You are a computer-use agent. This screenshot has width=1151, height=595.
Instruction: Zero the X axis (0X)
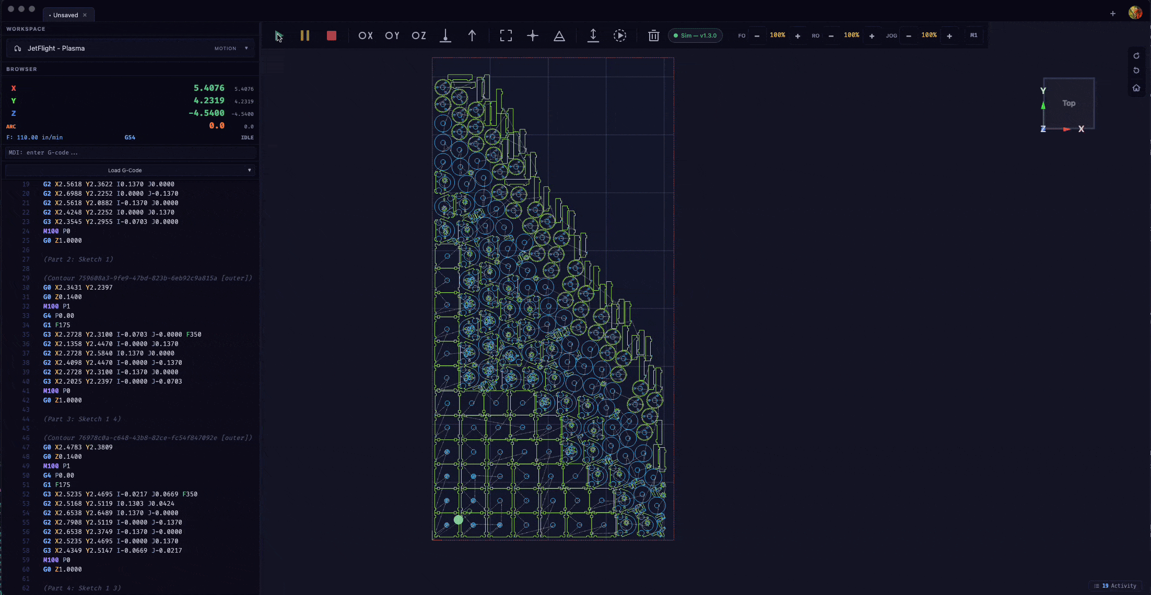click(366, 35)
